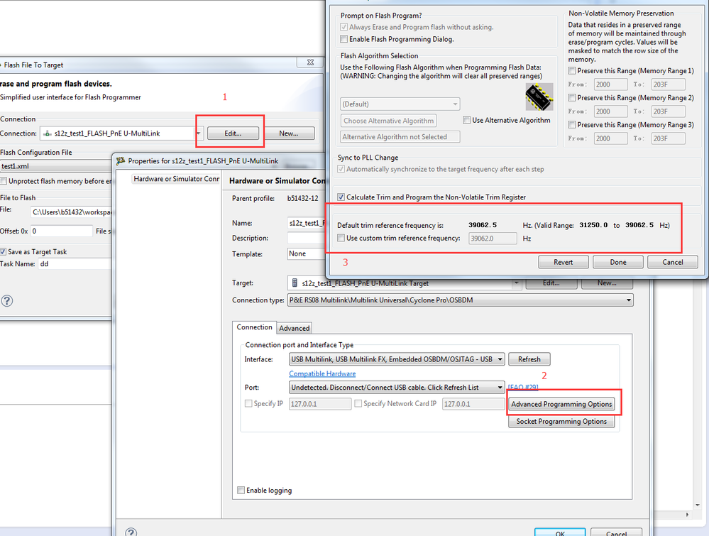Click the Memory Range 1 To field
Image resolution: width=709 pixels, height=536 pixels.
(669, 84)
